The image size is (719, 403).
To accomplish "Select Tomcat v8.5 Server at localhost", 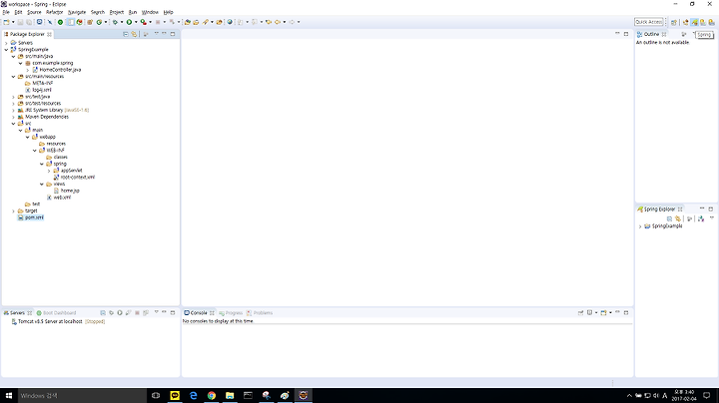I will point(50,321).
